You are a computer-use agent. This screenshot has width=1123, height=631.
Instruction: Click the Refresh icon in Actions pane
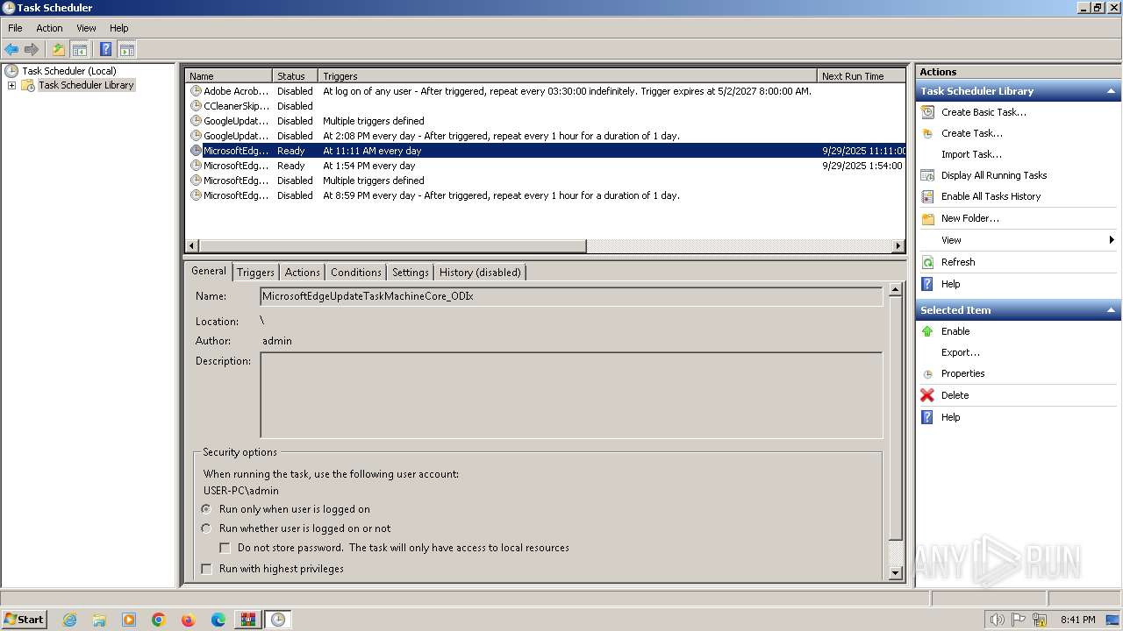pyautogui.click(x=927, y=262)
